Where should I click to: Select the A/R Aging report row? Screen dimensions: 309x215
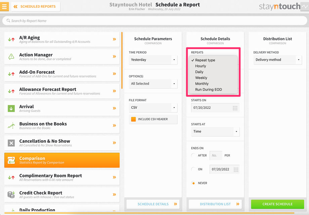pos(62,39)
